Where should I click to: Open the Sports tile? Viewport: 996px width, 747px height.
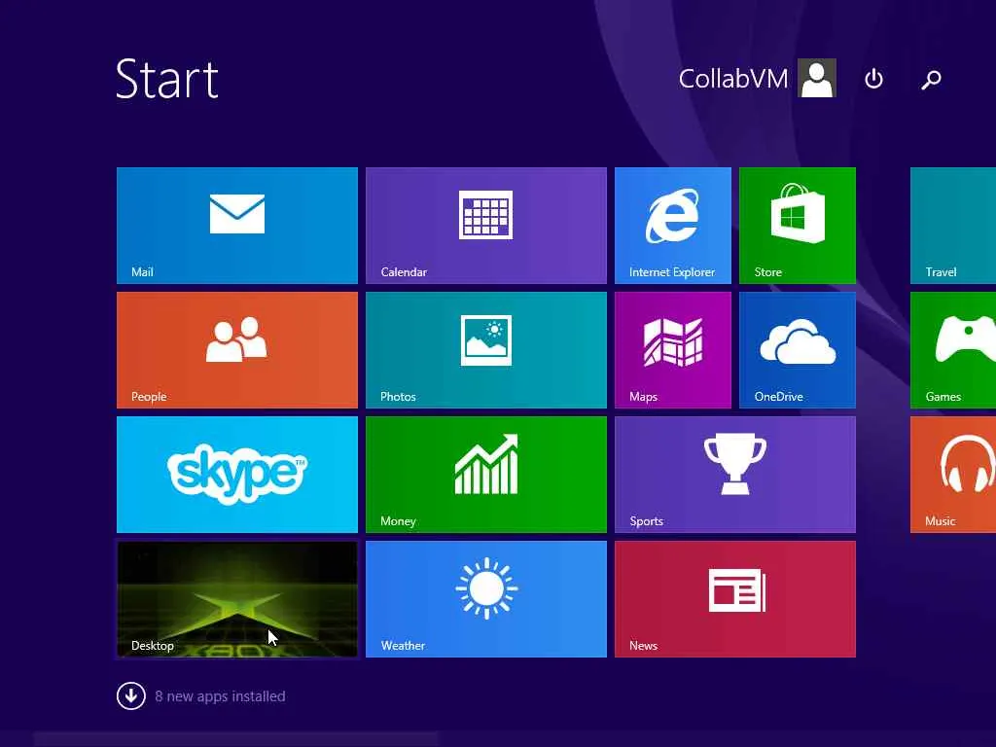(x=735, y=475)
